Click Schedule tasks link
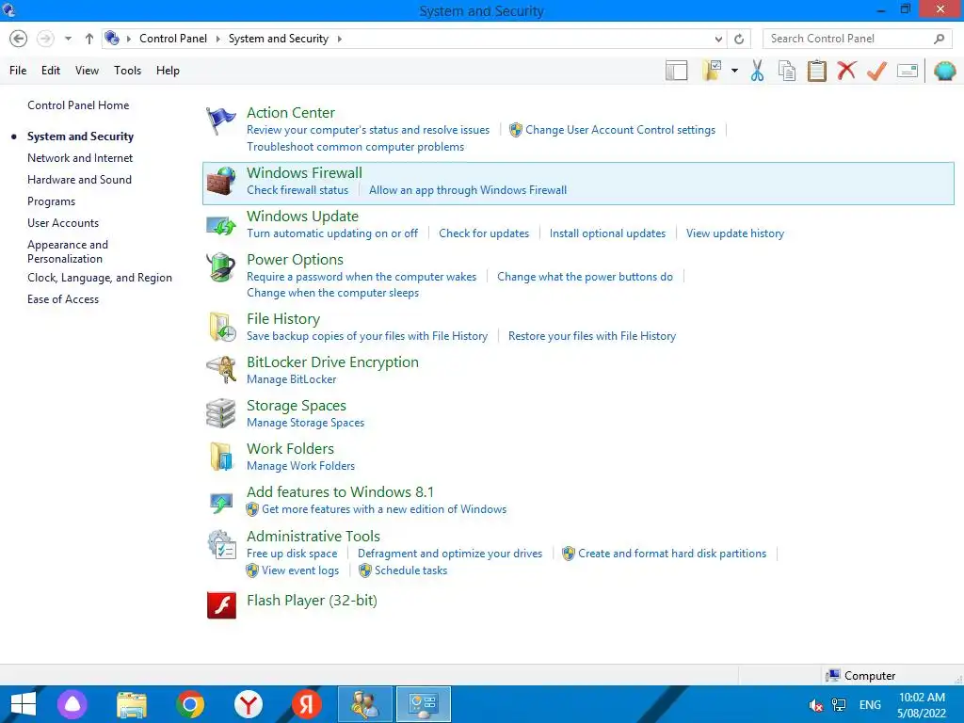 (x=410, y=570)
